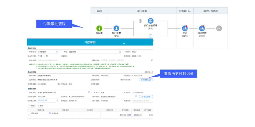The height and width of the screenshot is (127, 255).
Task: Select the 出纳付款 node icon
Action: click(202, 29)
